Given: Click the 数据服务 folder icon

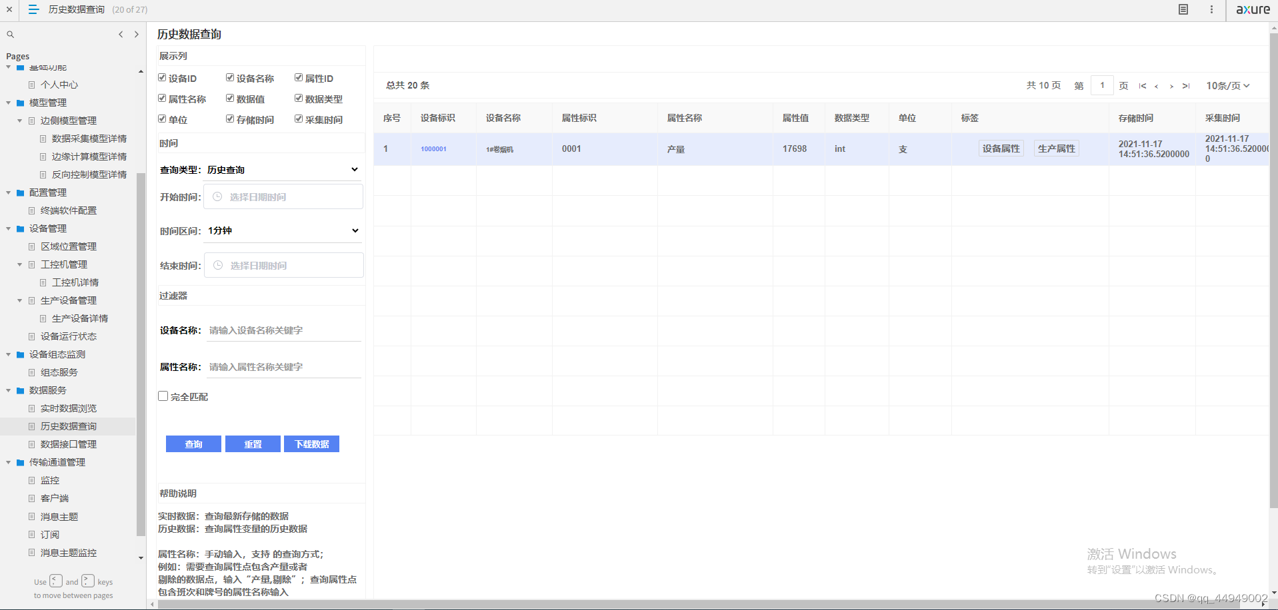Looking at the screenshot, I should click(20, 391).
